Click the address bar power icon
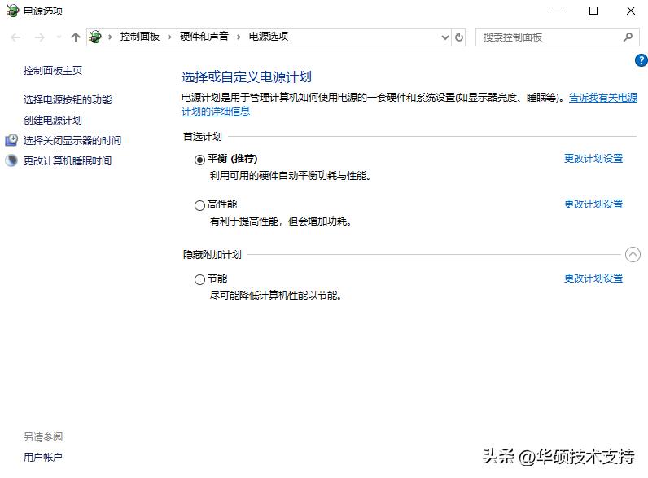The width and height of the screenshot is (648, 478). (x=95, y=37)
